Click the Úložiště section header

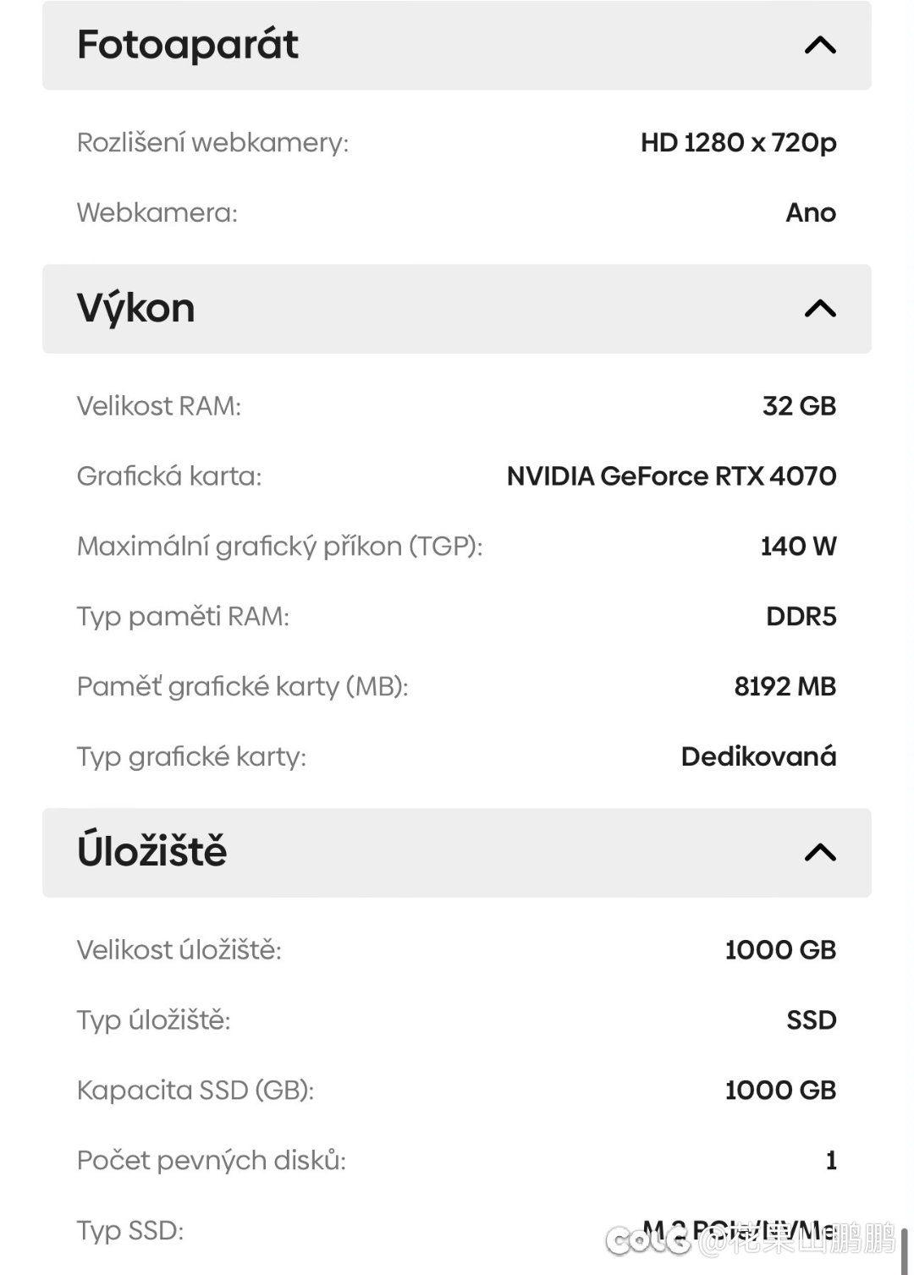point(457,852)
